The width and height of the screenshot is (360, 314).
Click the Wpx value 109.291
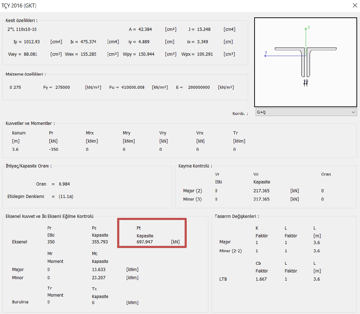205,54
